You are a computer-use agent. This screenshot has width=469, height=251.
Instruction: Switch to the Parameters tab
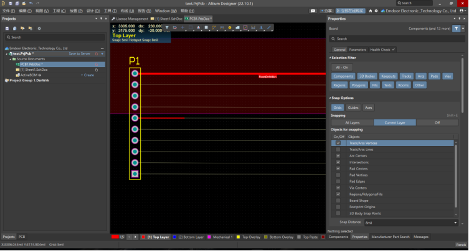coord(358,49)
